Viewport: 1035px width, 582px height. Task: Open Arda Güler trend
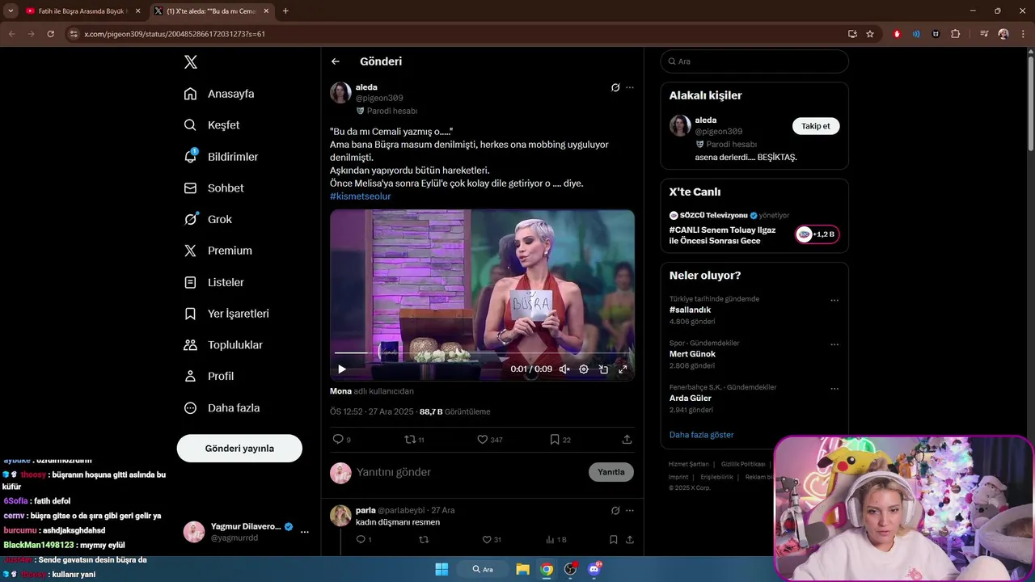[x=691, y=398]
